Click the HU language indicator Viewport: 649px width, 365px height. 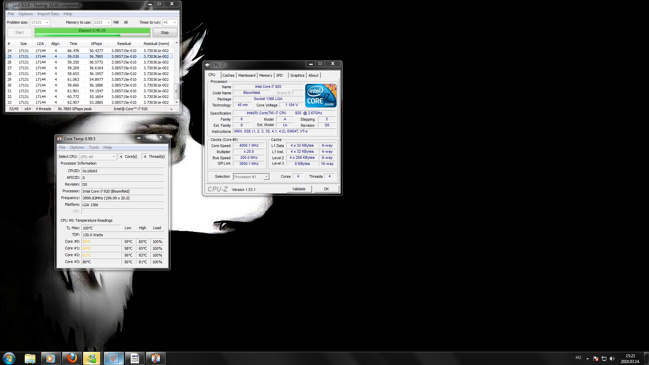578,358
